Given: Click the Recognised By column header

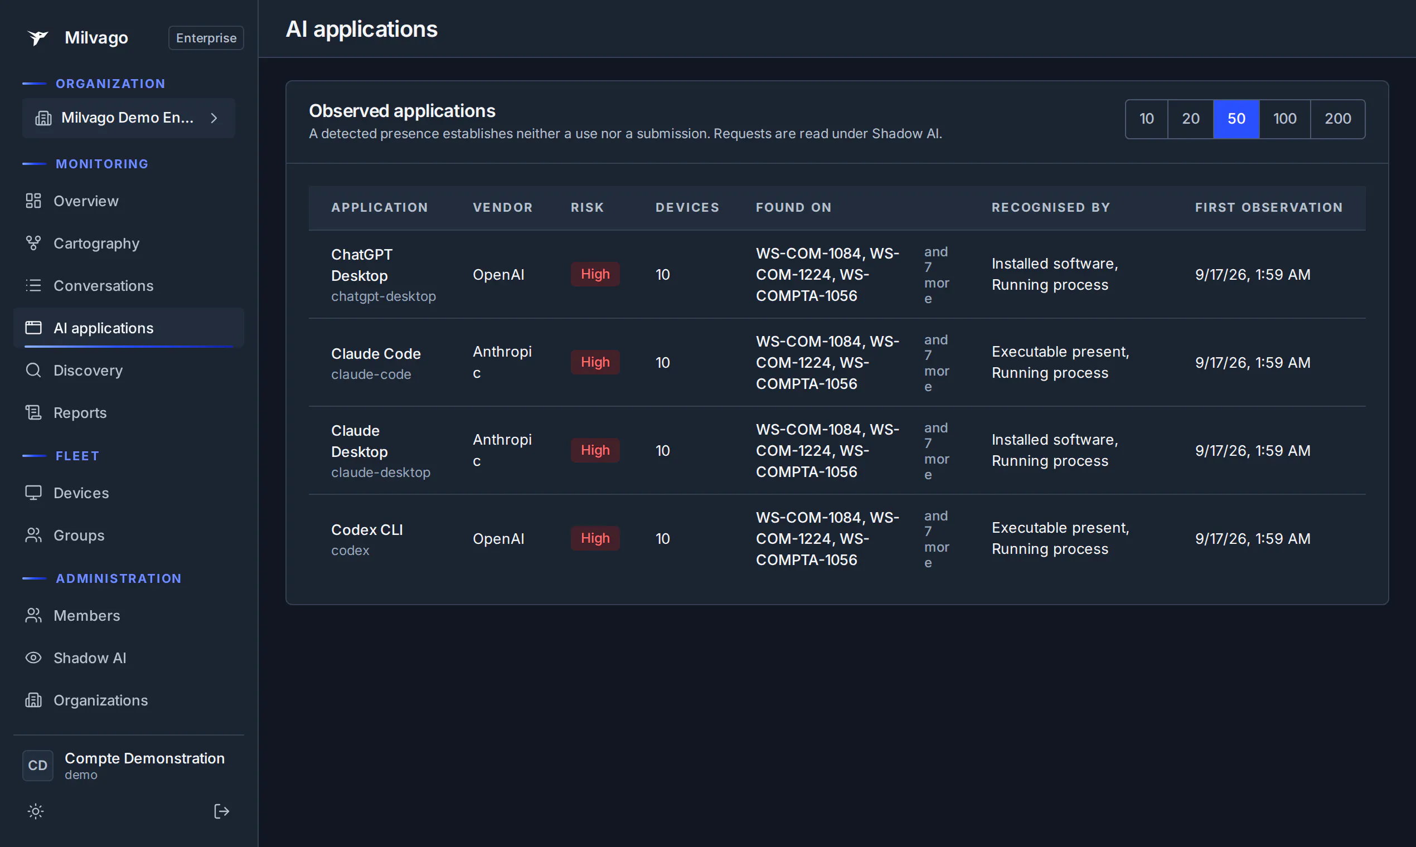Looking at the screenshot, I should click(x=1051, y=207).
